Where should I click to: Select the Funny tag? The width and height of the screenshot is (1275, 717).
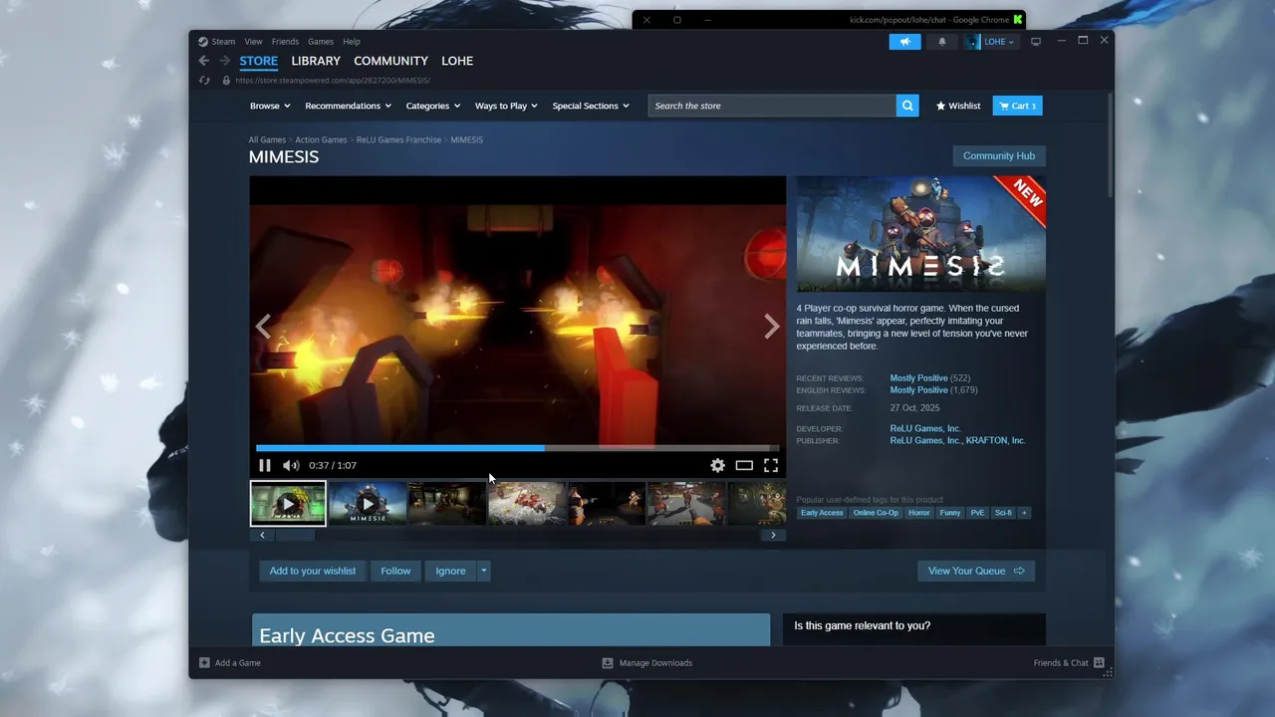(x=950, y=513)
